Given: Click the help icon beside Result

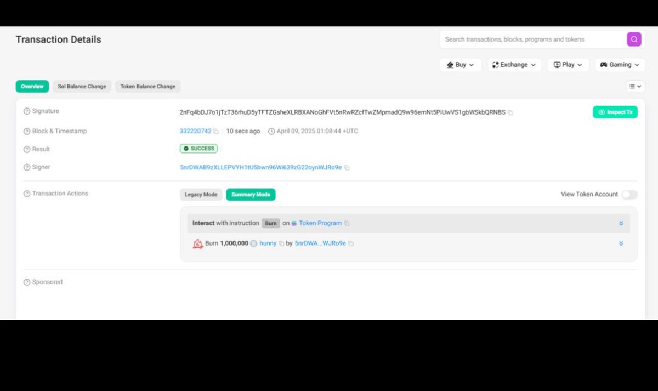Looking at the screenshot, I should [x=27, y=149].
